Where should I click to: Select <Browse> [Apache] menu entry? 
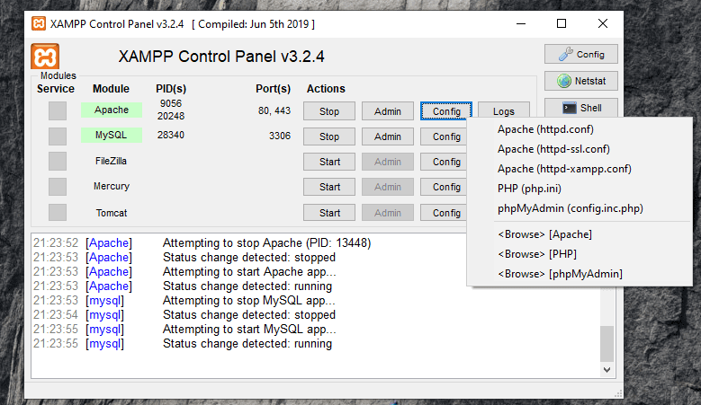click(x=580, y=234)
